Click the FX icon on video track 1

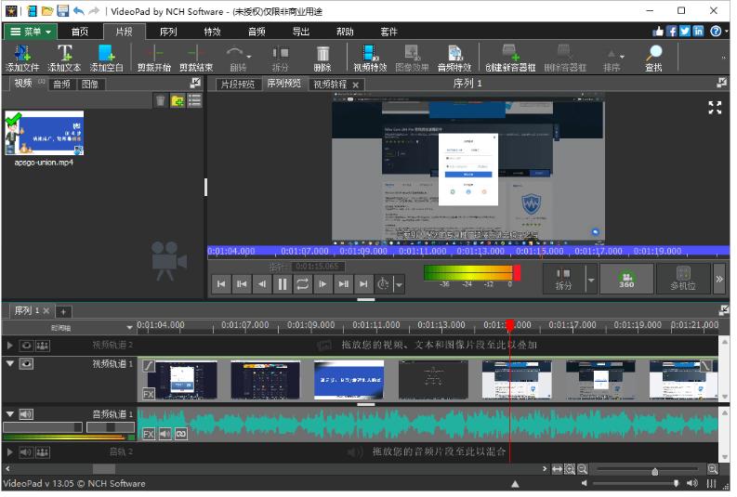[149, 394]
